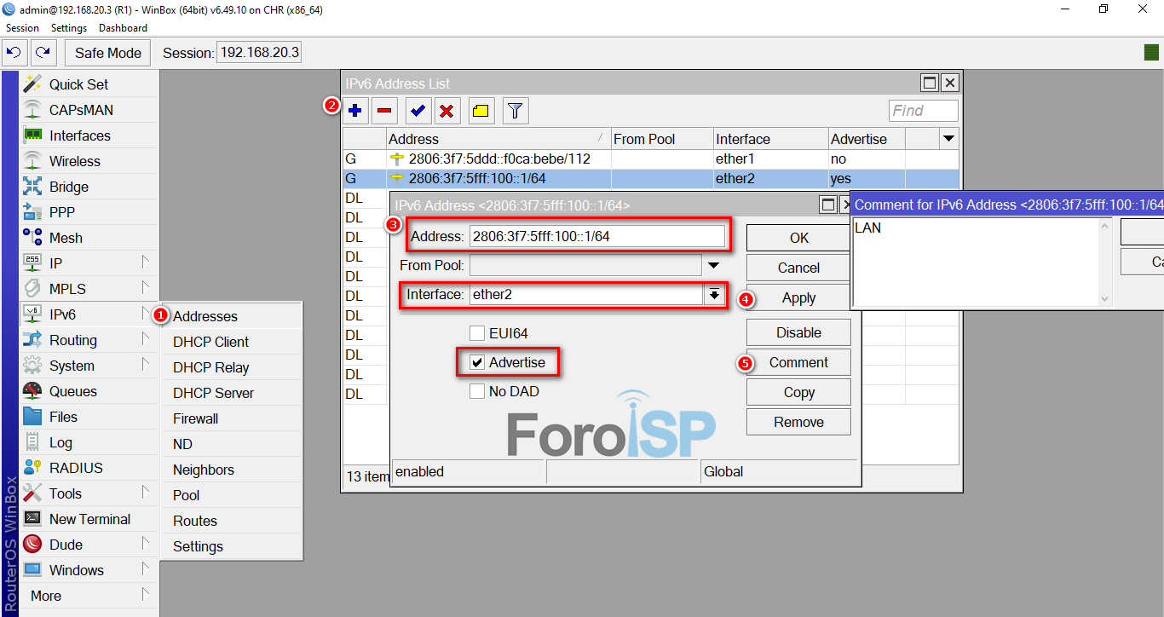Screen dimensions: 1164x617
Task: Tick the No DAD checkbox
Action: (477, 391)
